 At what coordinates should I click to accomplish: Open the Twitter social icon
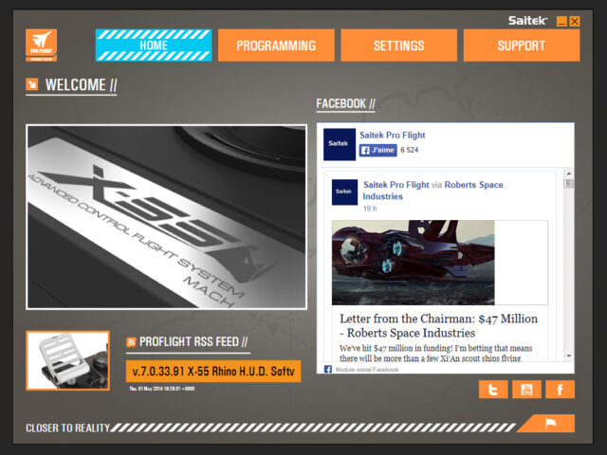pos(493,389)
